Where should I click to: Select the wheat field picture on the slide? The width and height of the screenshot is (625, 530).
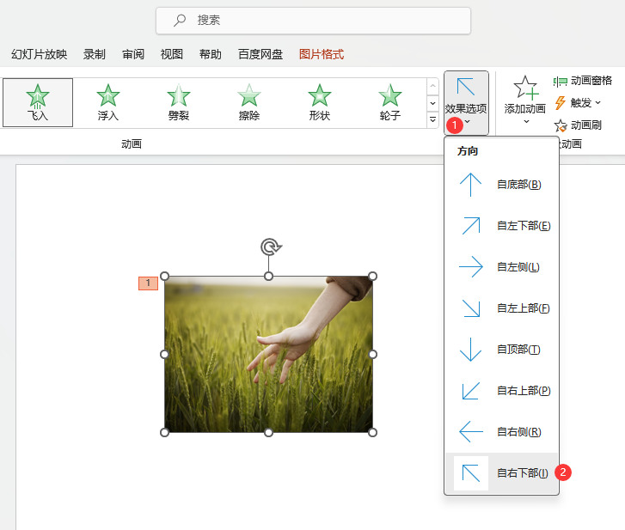(x=268, y=355)
